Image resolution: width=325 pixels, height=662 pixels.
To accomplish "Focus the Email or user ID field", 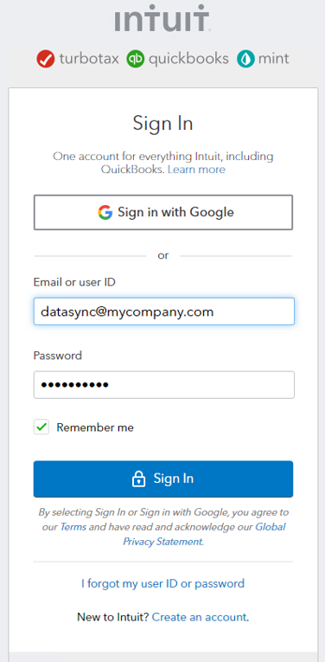I will pos(164,312).
